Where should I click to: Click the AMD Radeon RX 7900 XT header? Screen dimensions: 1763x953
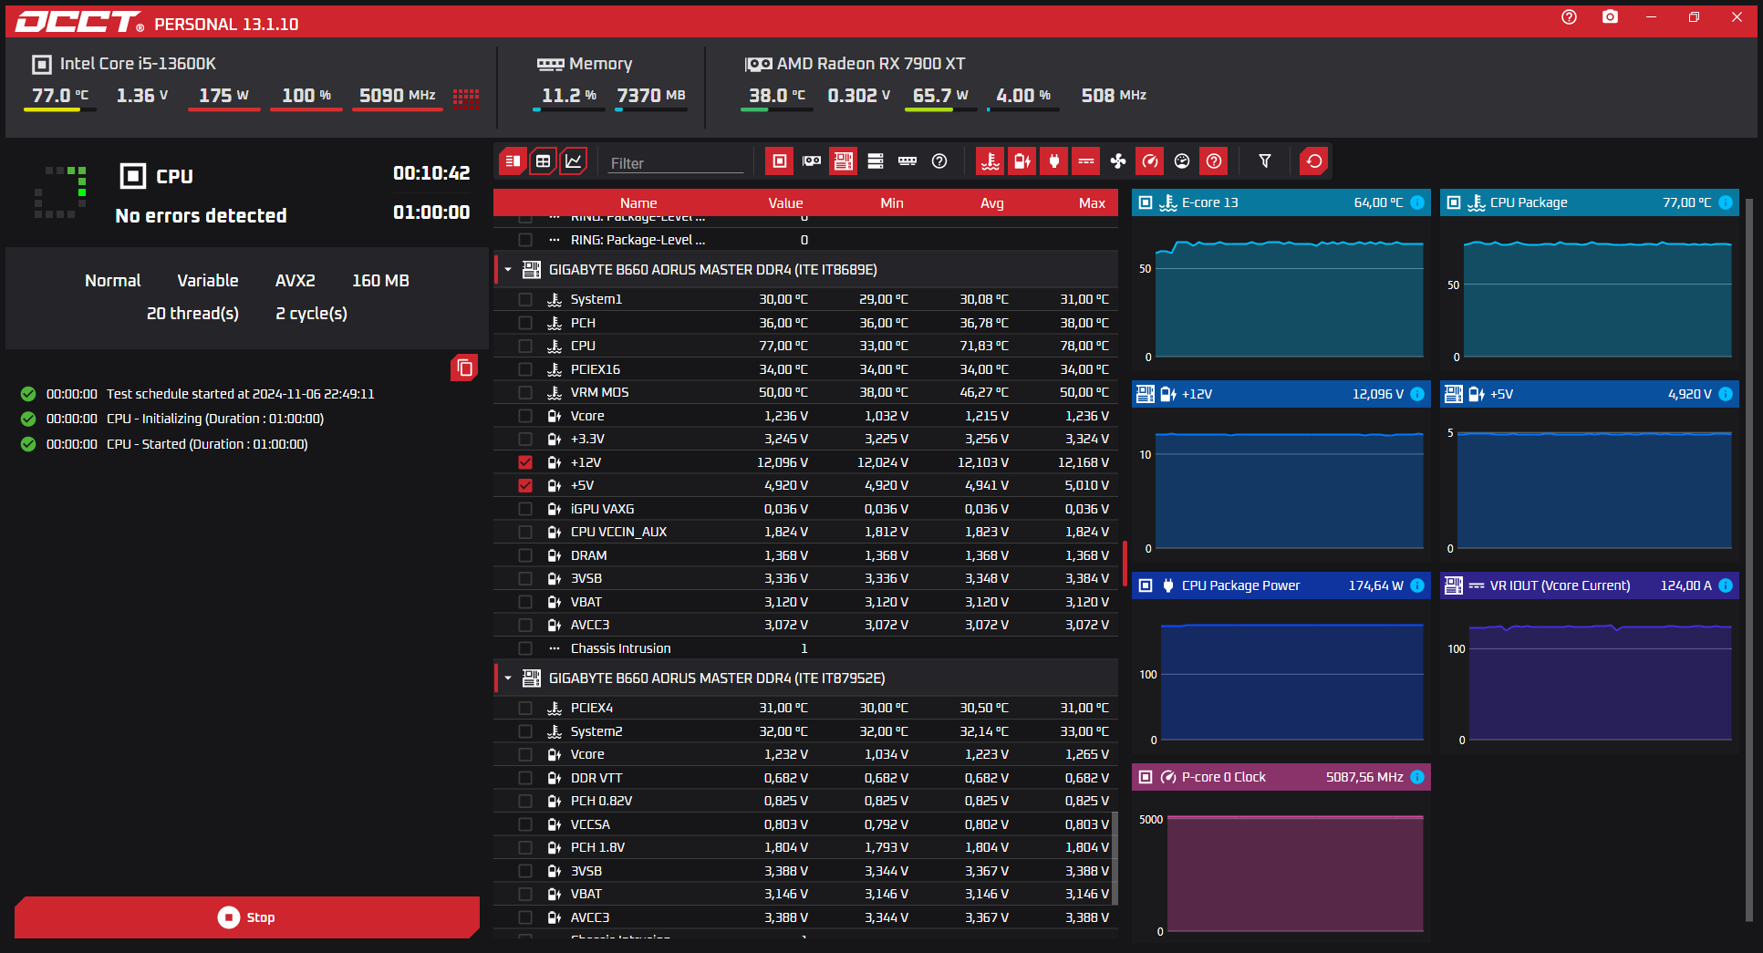(x=855, y=64)
